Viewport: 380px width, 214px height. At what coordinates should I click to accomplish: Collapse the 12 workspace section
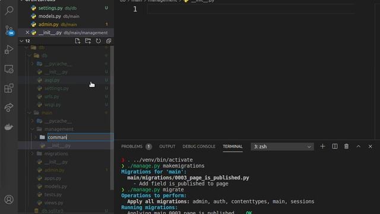tap(21, 41)
